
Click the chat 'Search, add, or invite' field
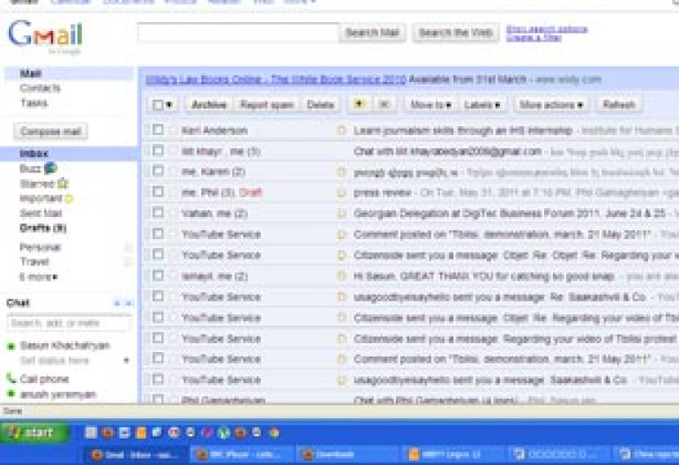pyautogui.click(x=69, y=323)
